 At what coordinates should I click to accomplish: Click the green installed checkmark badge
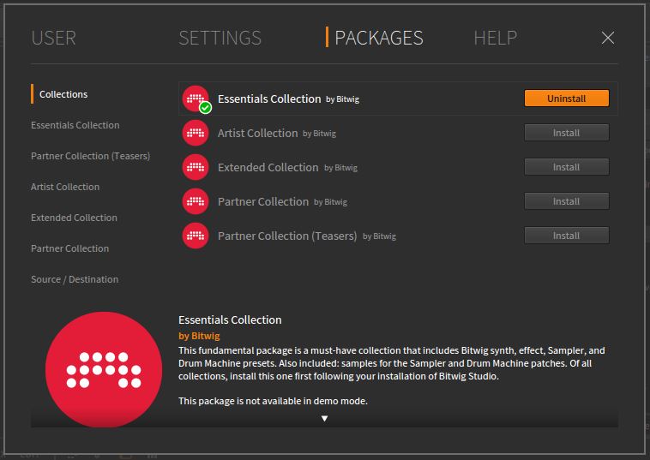(x=205, y=108)
